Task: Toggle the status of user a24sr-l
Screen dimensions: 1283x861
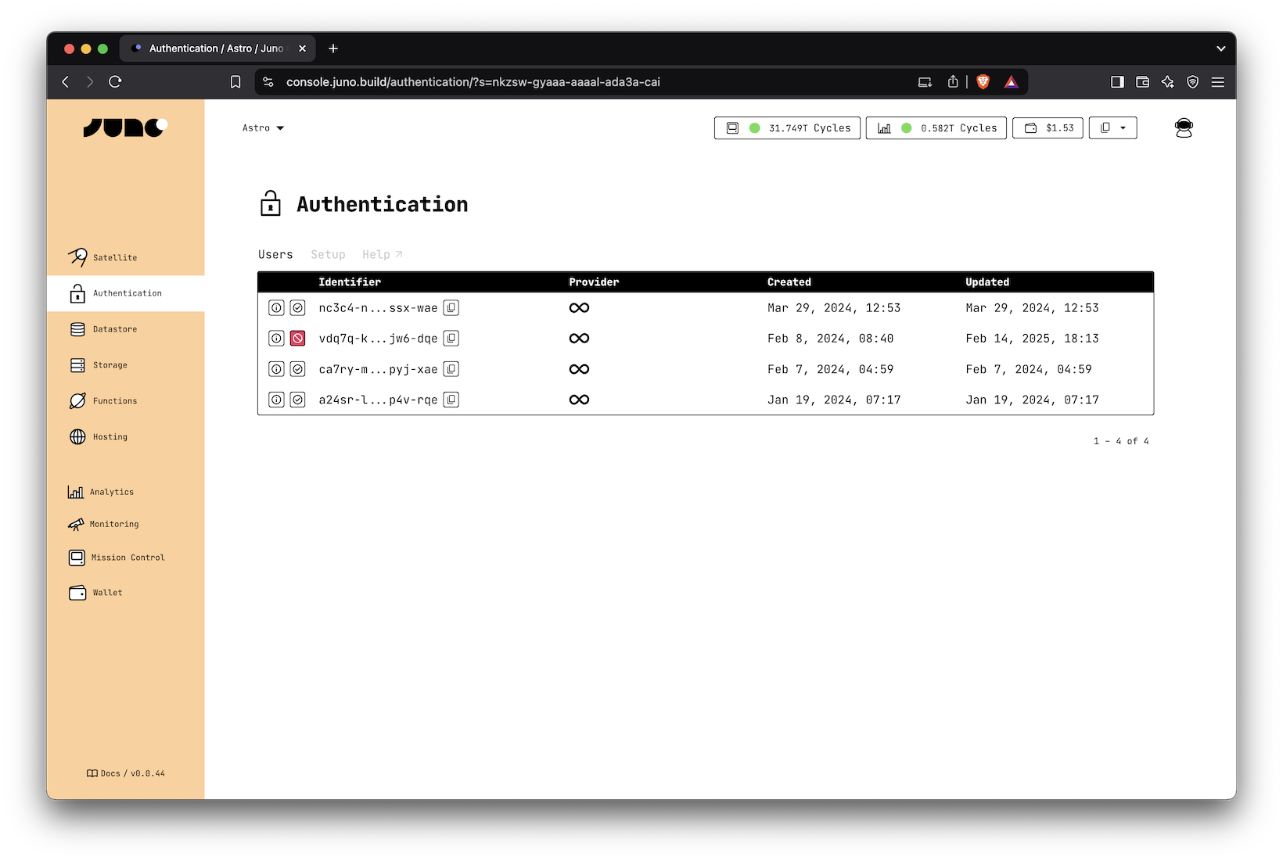Action: (x=297, y=400)
